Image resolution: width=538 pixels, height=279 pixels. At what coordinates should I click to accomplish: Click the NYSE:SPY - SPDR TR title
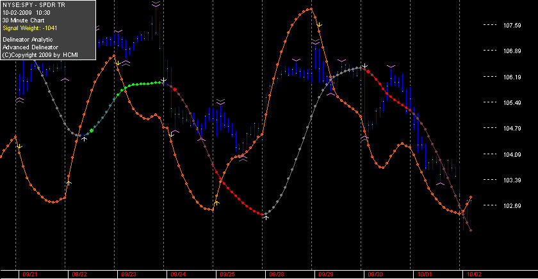pos(33,5)
